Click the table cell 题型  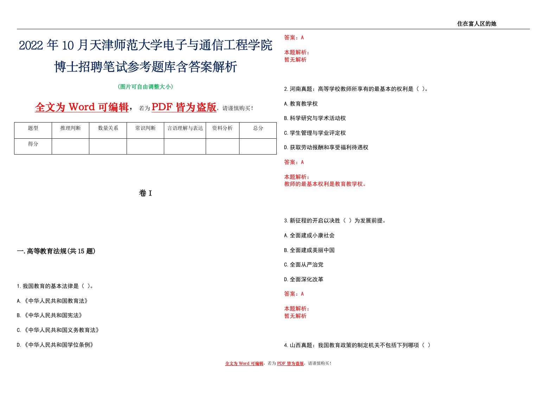pyautogui.click(x=33, y=130)
